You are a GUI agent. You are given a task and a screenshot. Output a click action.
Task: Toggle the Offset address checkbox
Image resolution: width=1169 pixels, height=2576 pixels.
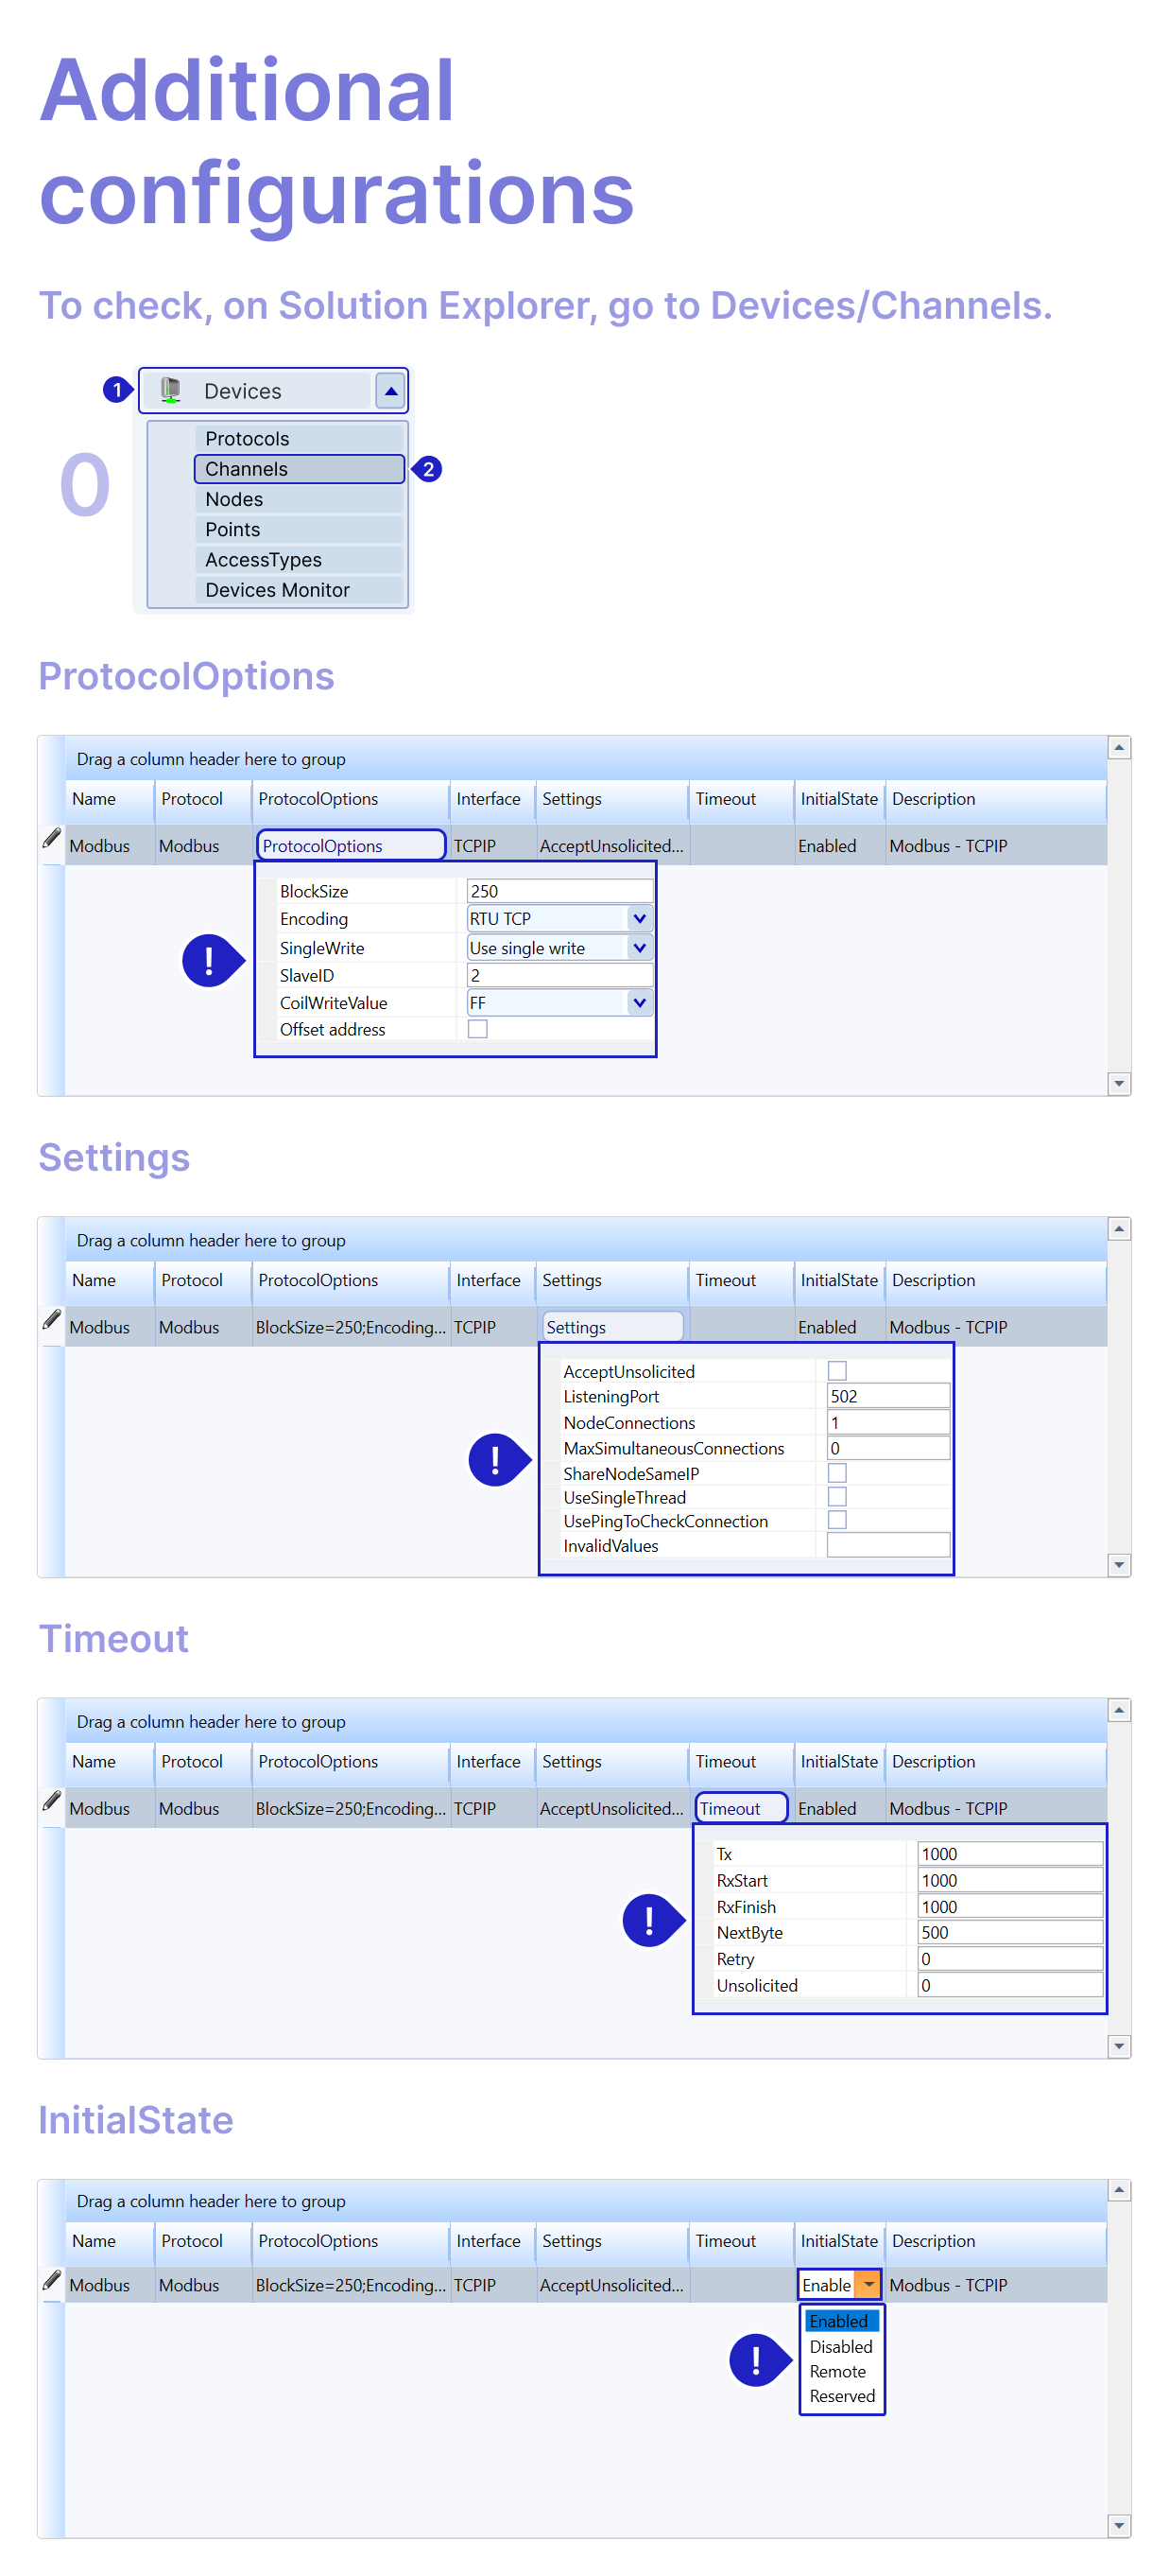477,1029
